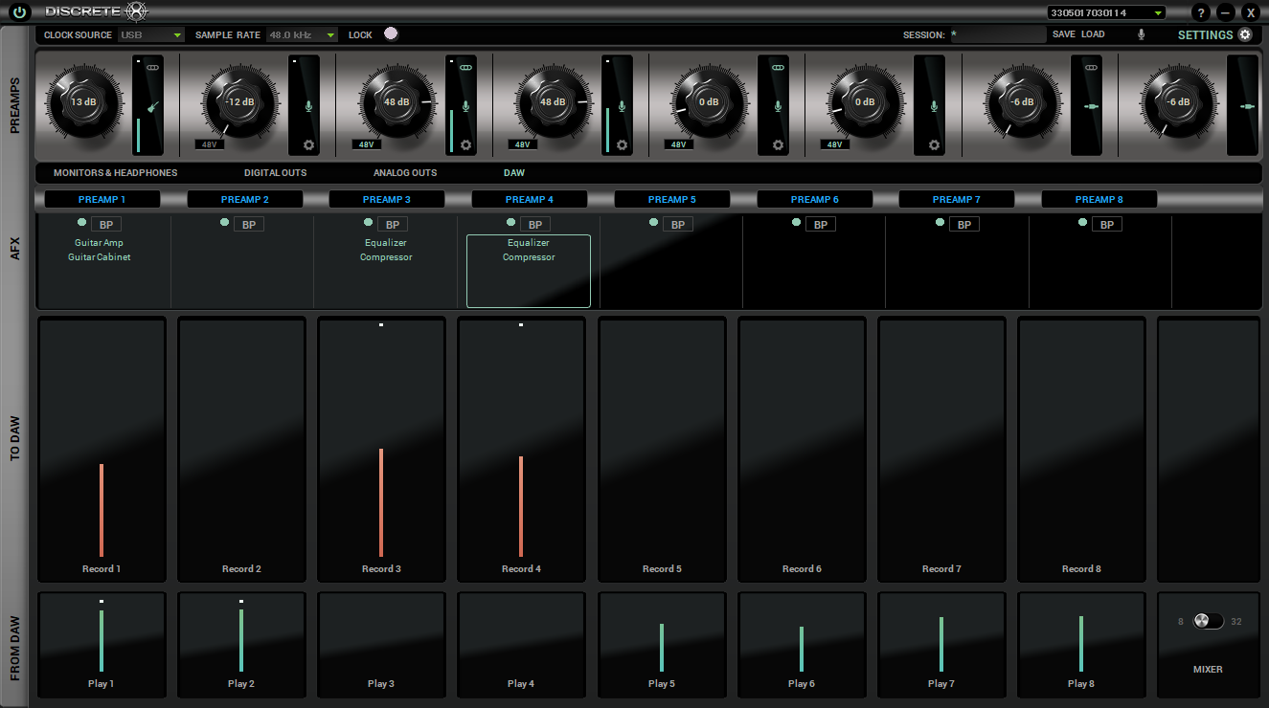The image size is (1269, 708).
Task: Select the PREAMP 8 channel header
Action: click(x=1099, y=199)
